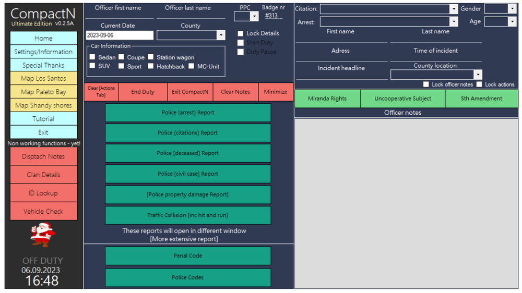522x293 pixels.
Task: Check the Coupe car type
Action: coord(121,57)
